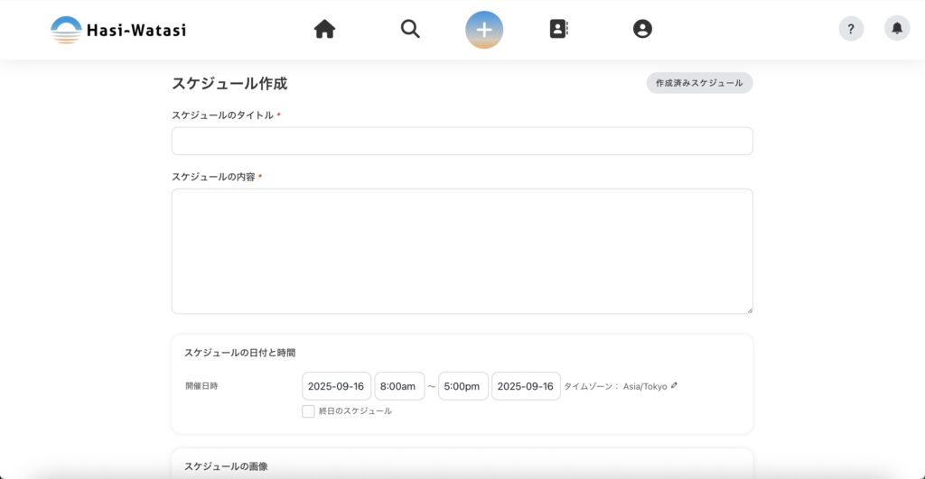Image resolution: width=925 pixels, height=479 pixels.
Task: Open the address book icon
Action: tap(558, 29)
